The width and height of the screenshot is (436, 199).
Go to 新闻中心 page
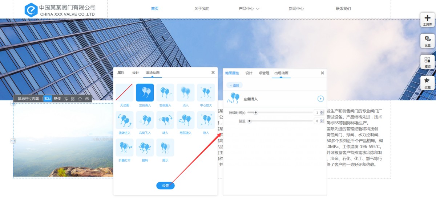[x=296, y=9]
